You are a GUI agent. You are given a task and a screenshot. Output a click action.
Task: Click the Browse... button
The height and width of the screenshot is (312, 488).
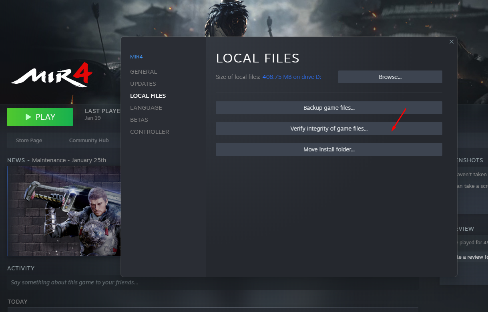390,77
